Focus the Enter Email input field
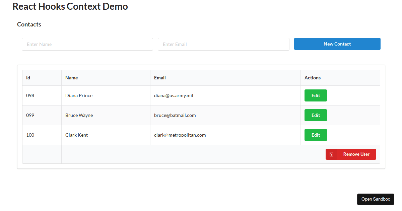This screenshot has height=211, width=402. pos(223,44)
